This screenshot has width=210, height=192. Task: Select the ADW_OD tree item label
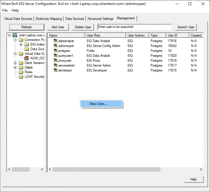[x=37, y=58]
